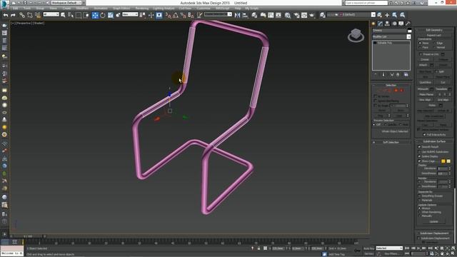Select the Face constraint radio button
The height and width of the screenshot is (257, 457).
point(420,47)
